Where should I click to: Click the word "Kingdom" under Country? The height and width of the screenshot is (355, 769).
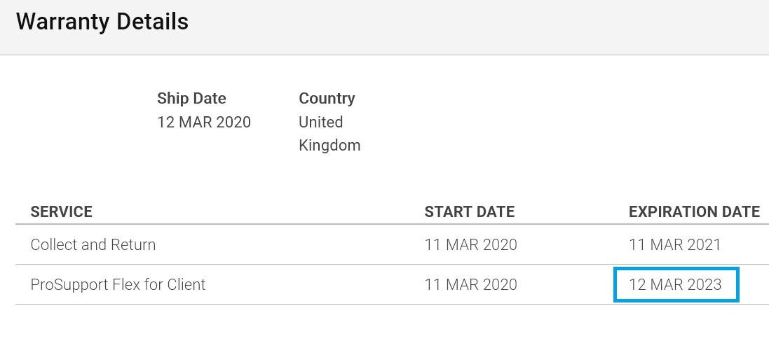[329, 146]
